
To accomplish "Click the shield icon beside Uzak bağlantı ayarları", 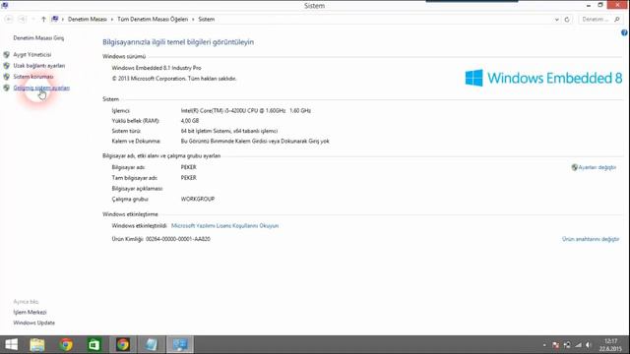I will [7, 66].
